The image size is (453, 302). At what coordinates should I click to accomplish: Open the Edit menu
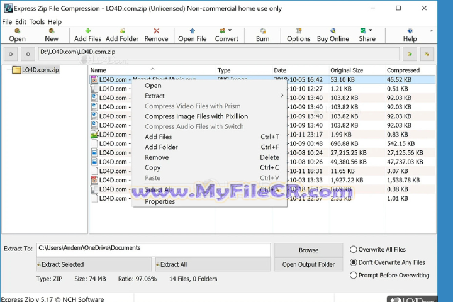click(21, 22)
